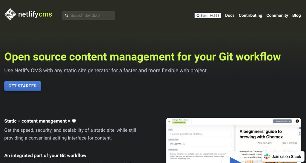306x163 pixels.
Task: Click the Use Netlify CMS subtitle text
Action: (x=105, y=70)
